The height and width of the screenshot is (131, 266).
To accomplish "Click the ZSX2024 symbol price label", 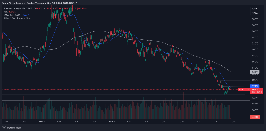I will click(x=243, y=90).
